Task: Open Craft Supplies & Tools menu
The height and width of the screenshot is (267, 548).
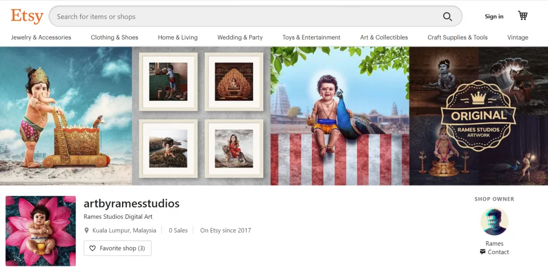Action: (x=458, y=37)
